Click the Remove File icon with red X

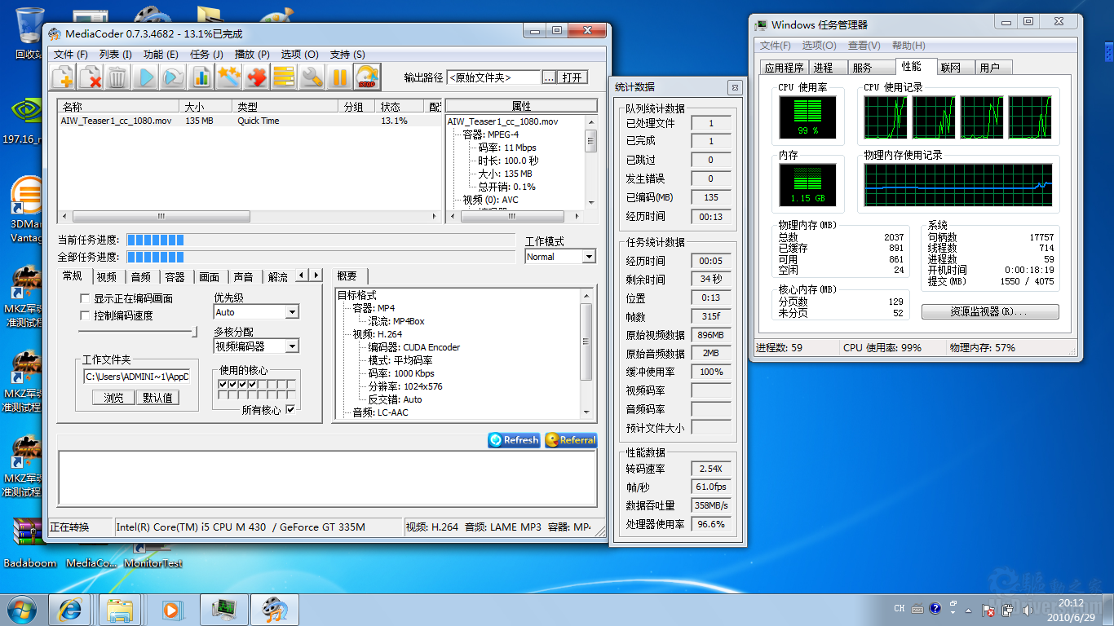(91, 77)
